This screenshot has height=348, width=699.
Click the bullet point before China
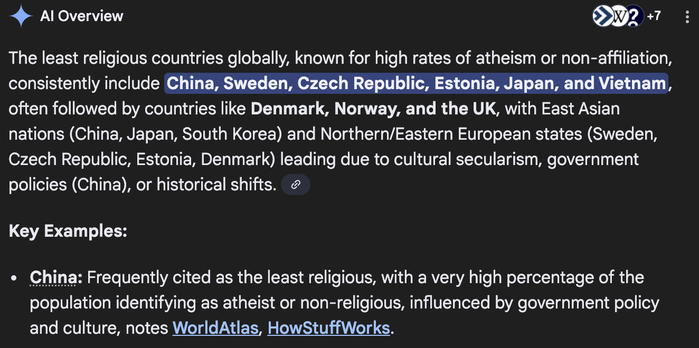(15, 278)
